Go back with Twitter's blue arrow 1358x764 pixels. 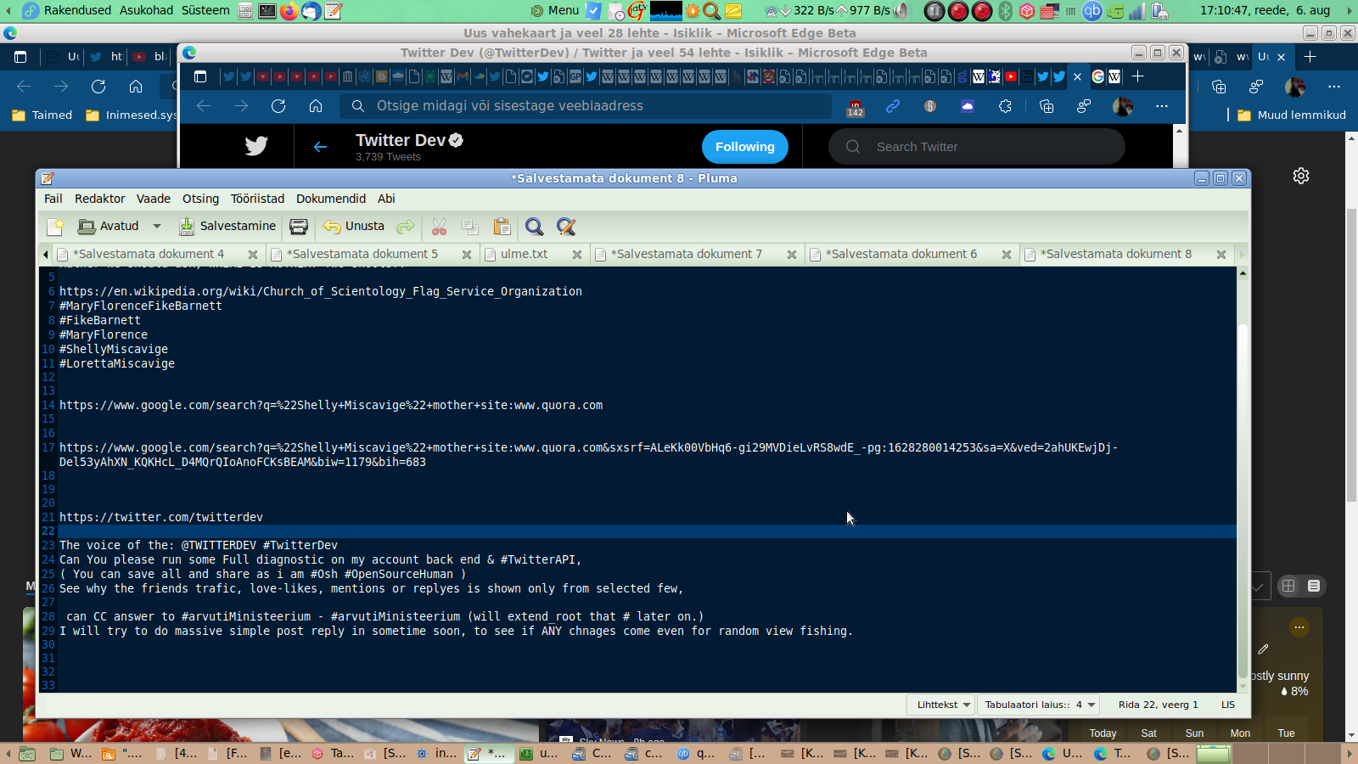tap(320, 147)
